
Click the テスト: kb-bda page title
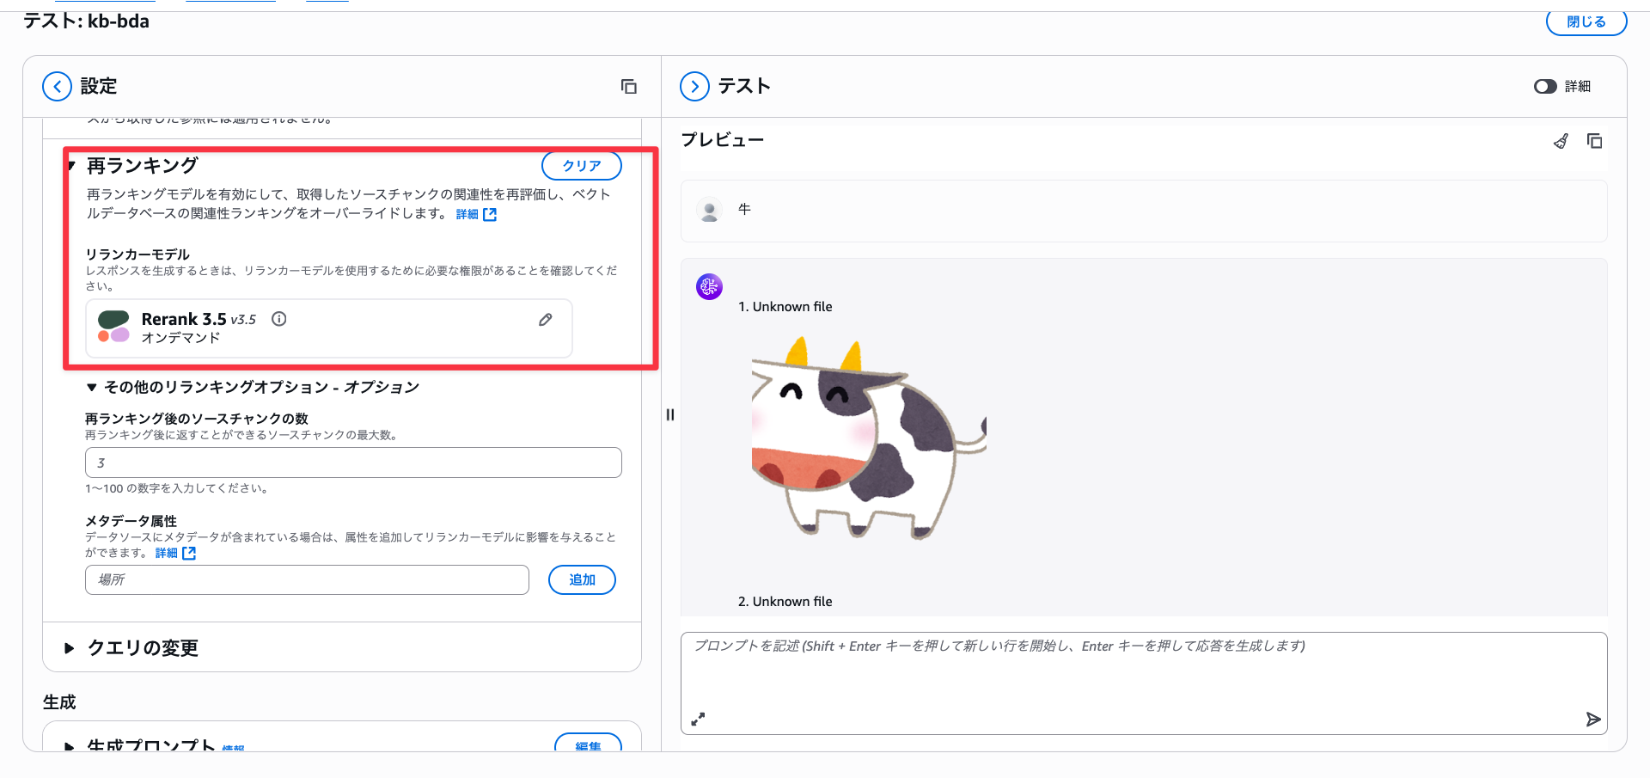pyautogui.click(x=86, y=21)
